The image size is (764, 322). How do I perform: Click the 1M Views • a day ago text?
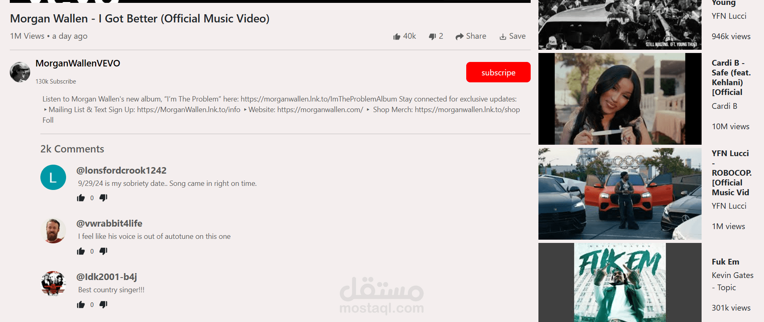point(49,36)
